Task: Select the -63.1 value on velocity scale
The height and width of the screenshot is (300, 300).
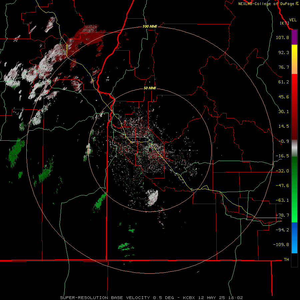Action: pyautogui.click(x=282, y=200)
